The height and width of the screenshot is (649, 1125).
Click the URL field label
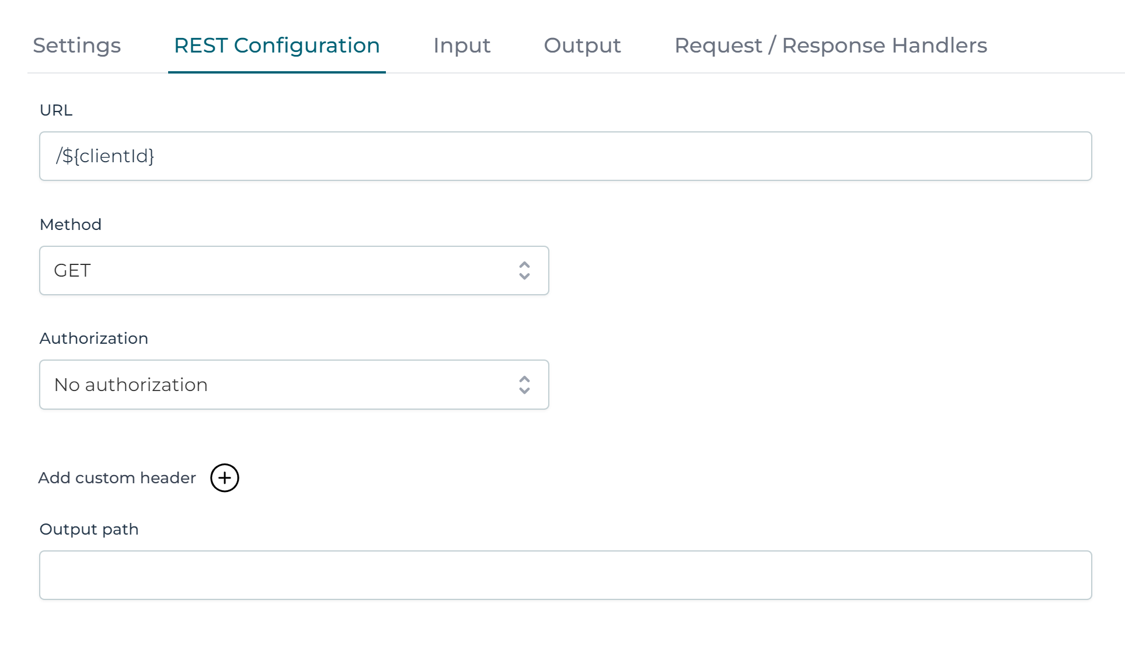point(56,110)
